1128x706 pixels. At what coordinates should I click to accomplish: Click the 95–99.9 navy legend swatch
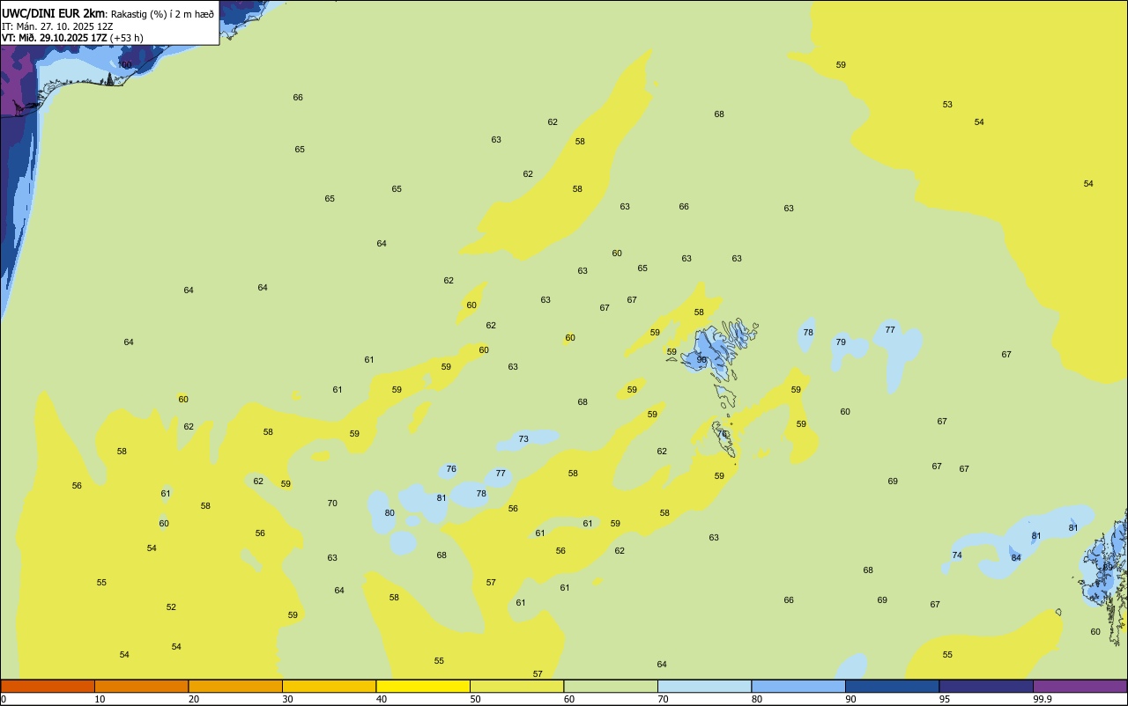pyautogui.click(x=986, y=686)
